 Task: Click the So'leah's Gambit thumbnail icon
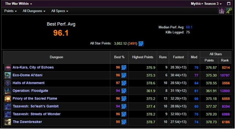tap(8, 107)
